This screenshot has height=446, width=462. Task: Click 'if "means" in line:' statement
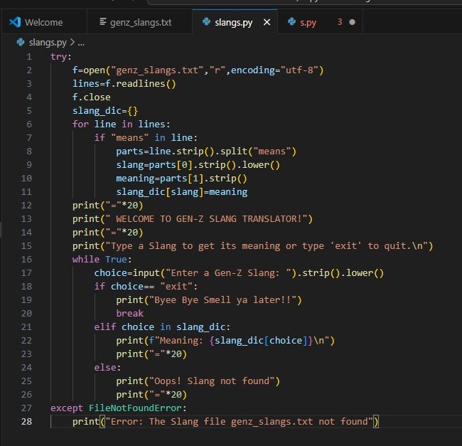click(146, 138)
